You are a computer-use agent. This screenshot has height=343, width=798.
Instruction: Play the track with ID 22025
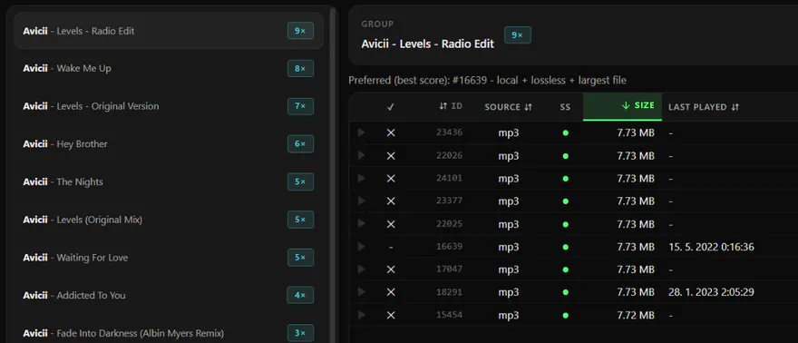point(361,223)
